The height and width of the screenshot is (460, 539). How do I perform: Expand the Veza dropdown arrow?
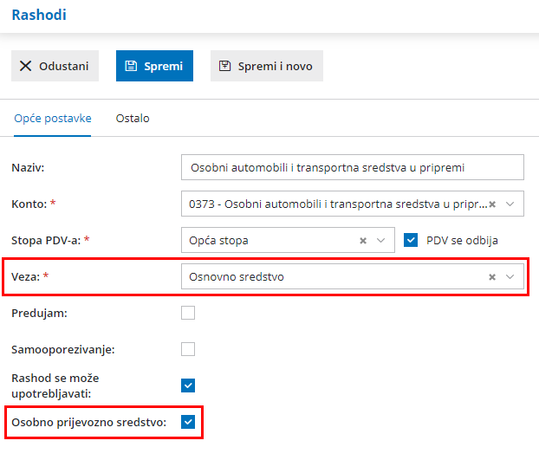[x=510, y=277]
